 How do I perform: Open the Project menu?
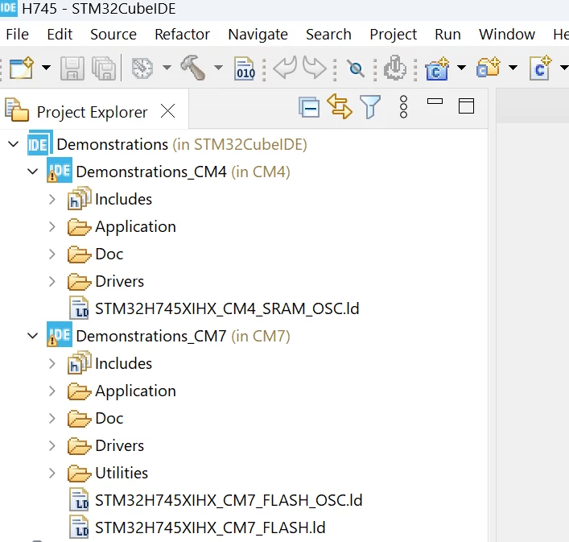(x=394, y=35)
